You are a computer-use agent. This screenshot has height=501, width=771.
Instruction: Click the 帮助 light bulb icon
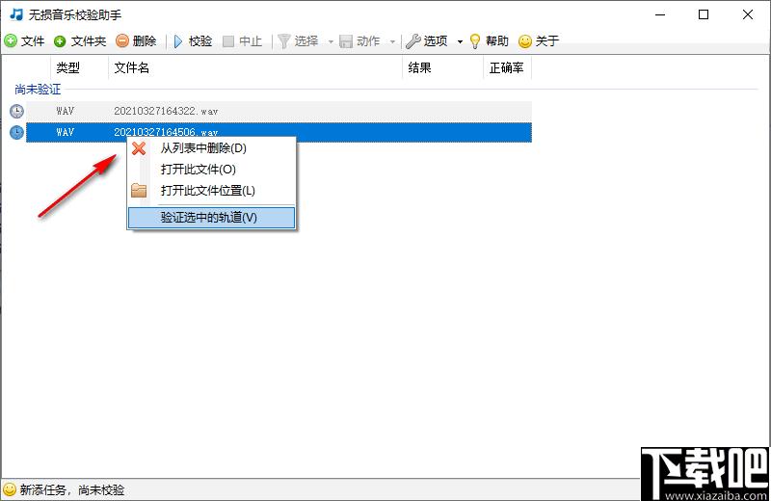[x=475, y=41]
